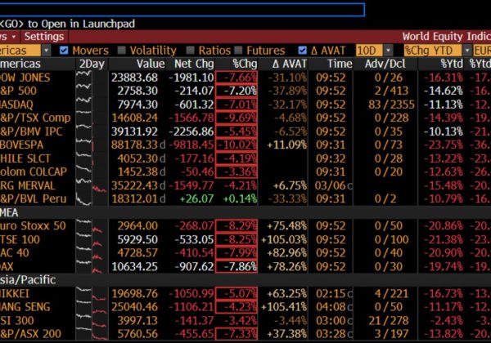Click the Americas section header
Image resolution: width=491 pixels, height=343 pixels.
pos(20,64)
